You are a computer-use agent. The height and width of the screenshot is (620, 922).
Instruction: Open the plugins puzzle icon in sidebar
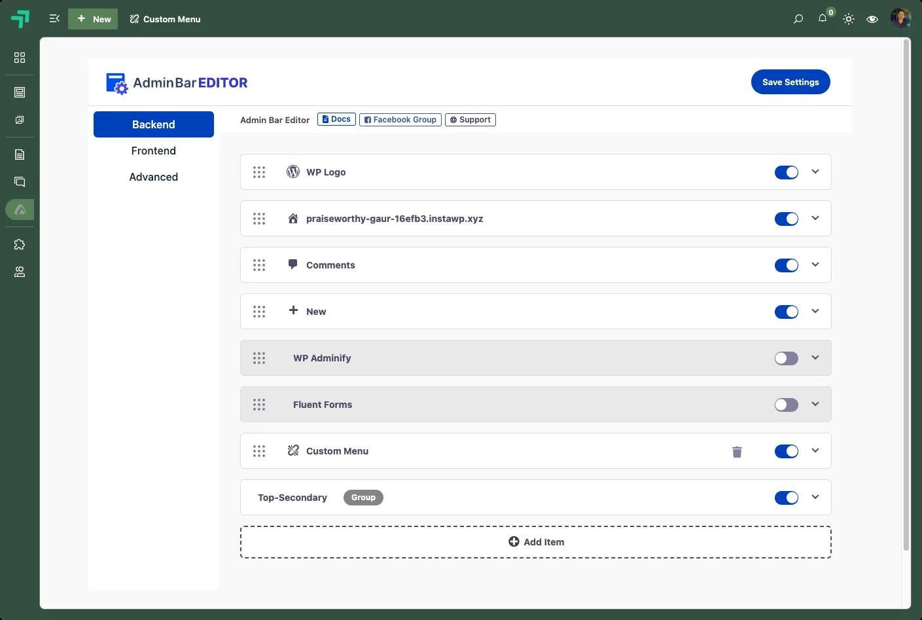tap(20, 244)
